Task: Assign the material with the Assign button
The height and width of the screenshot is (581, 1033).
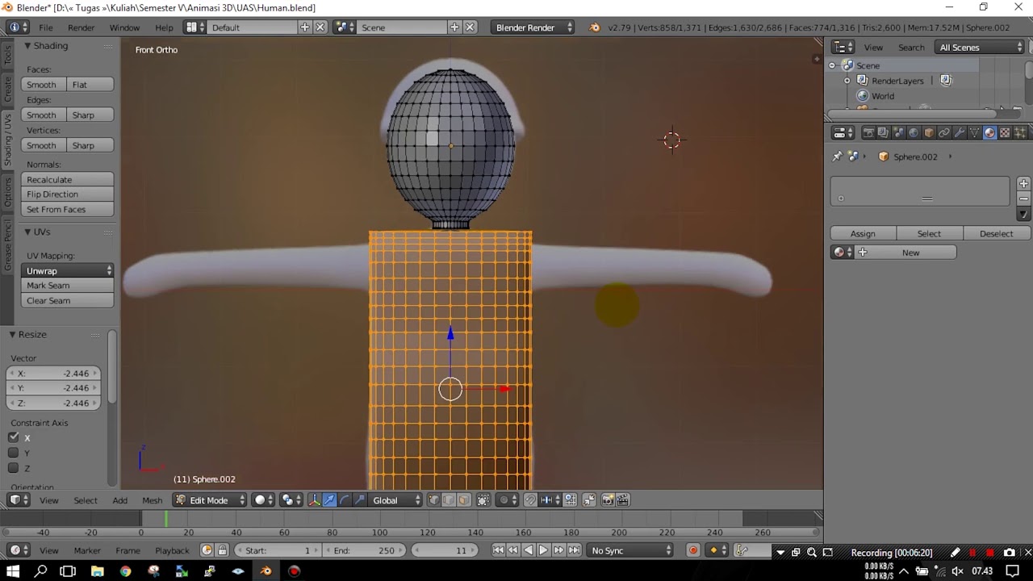Action: [x=863, y=234]
